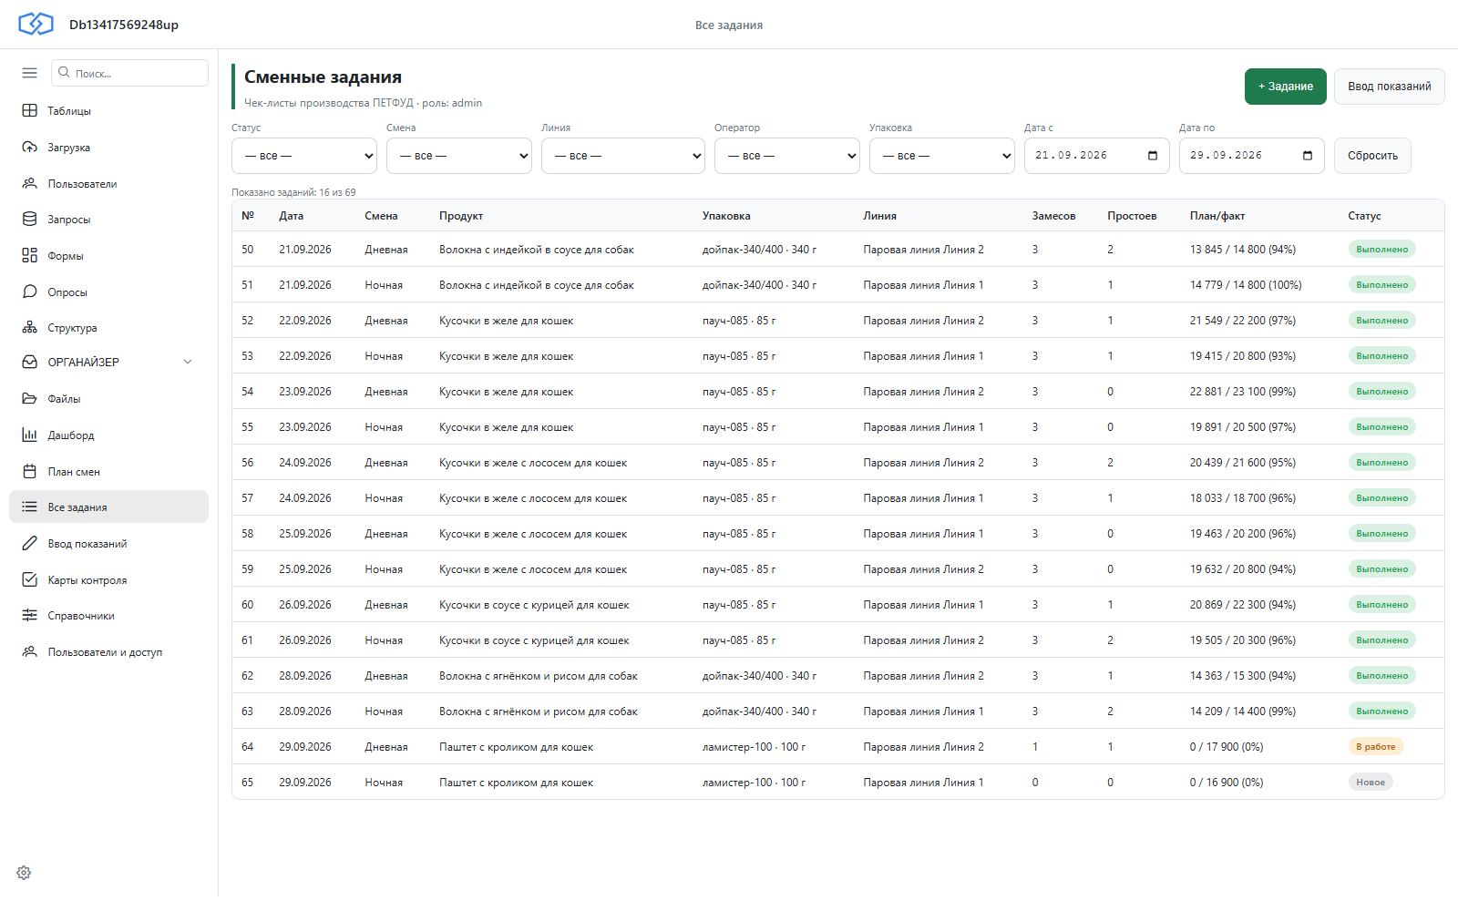Open the Опросы chat icon
The width and height of the screenshot is (1458, 911).
(30, 292)
